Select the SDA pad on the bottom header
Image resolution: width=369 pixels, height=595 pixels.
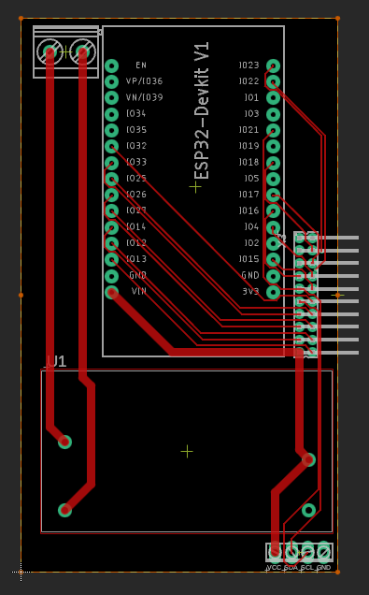pyautogui.click(x=291, y=553)
